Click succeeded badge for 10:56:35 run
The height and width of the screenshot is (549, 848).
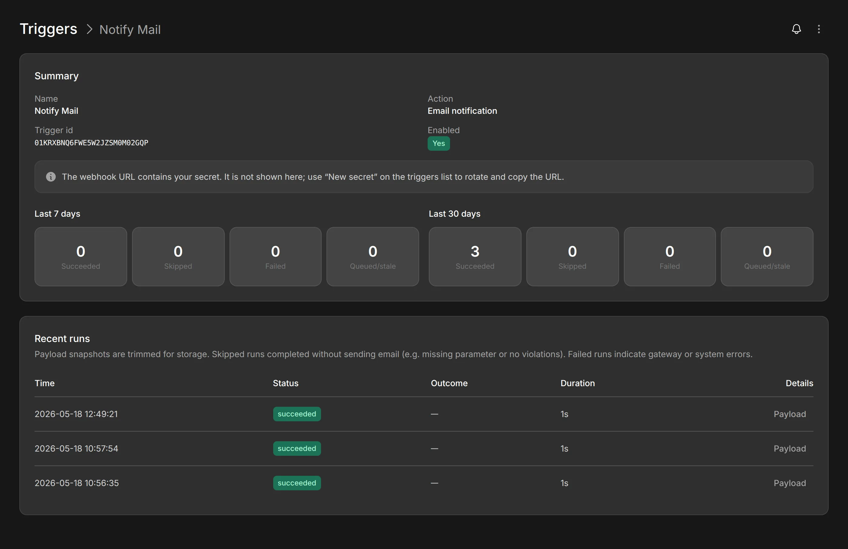tap(297, 483)
